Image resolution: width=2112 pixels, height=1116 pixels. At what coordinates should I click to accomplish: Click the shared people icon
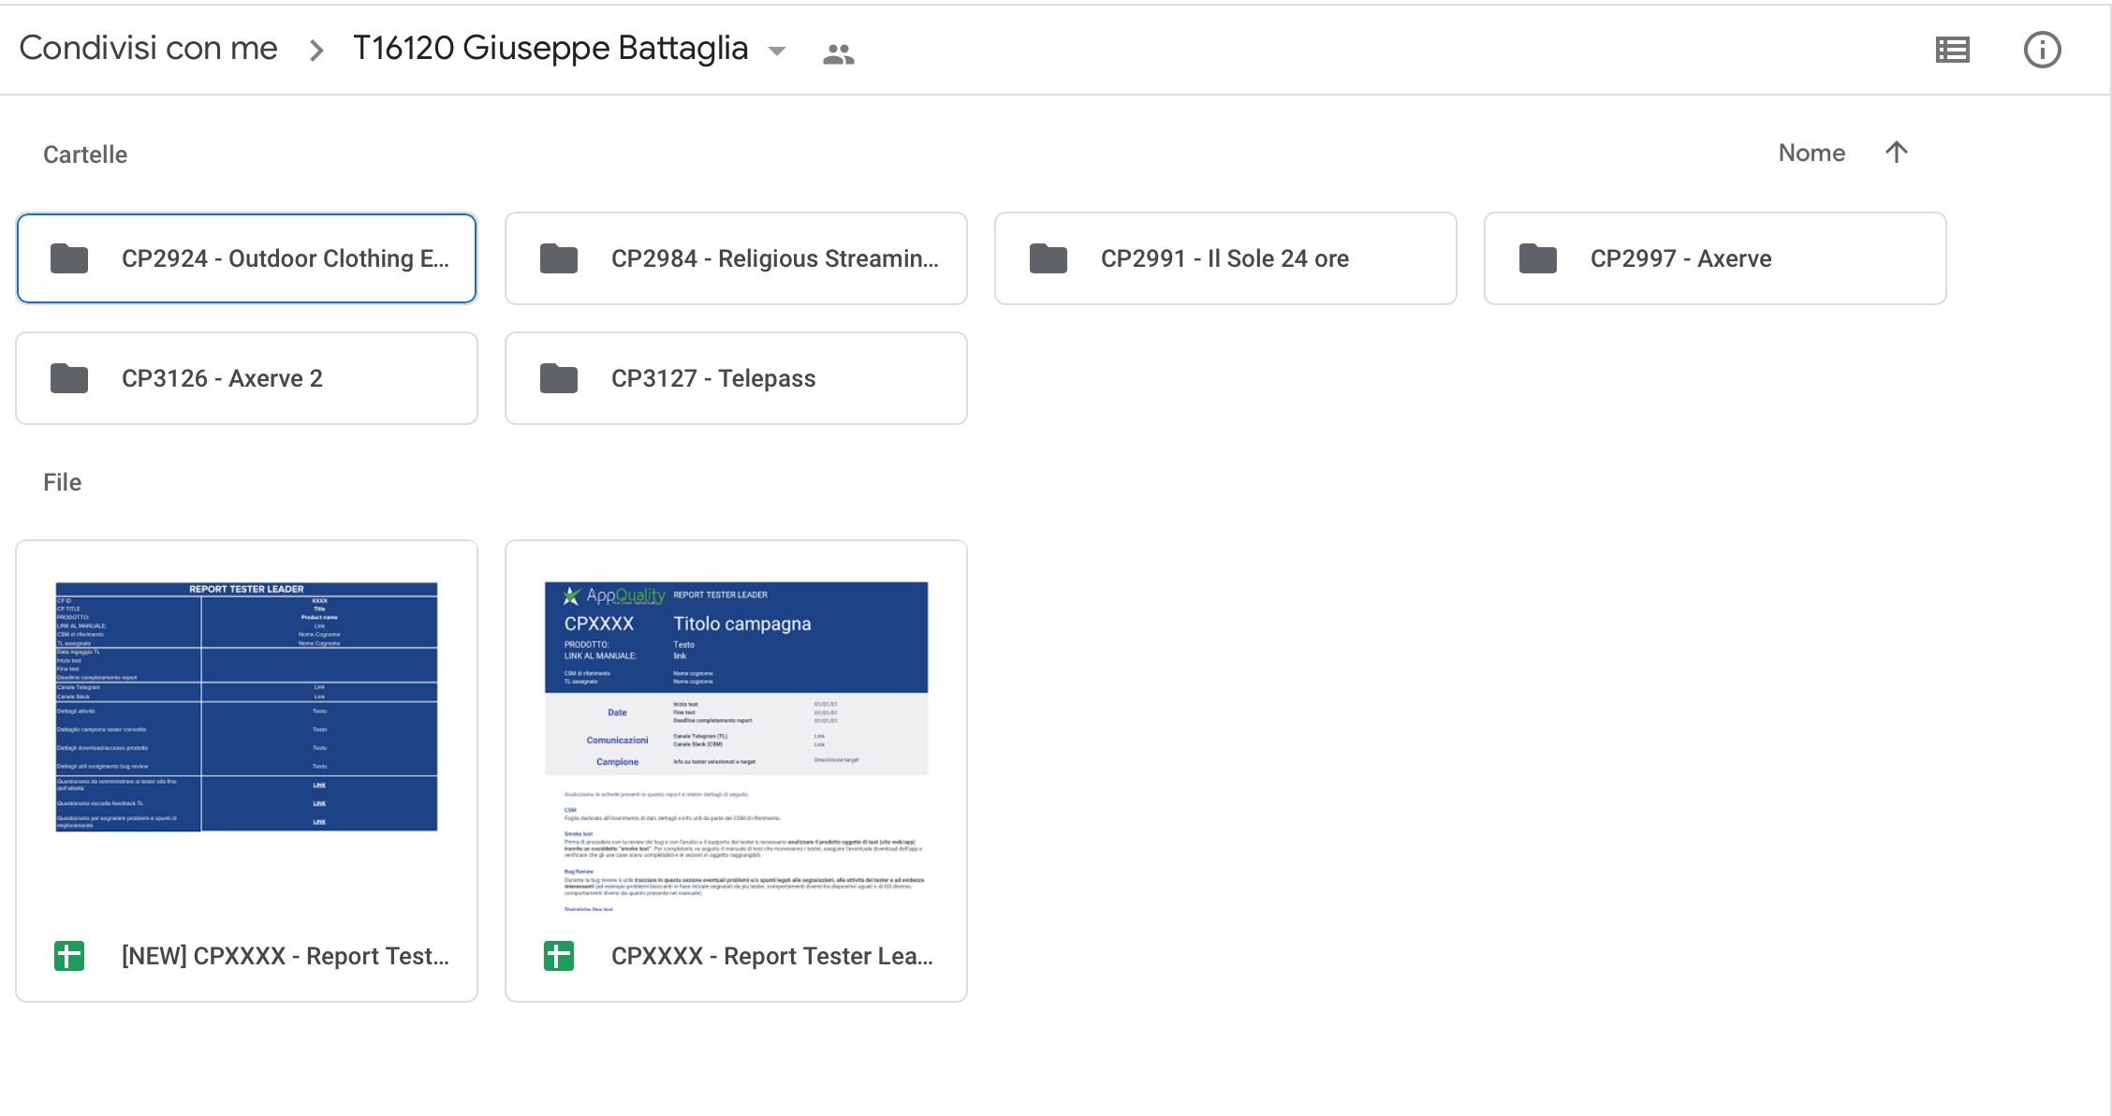click(838, 54)
